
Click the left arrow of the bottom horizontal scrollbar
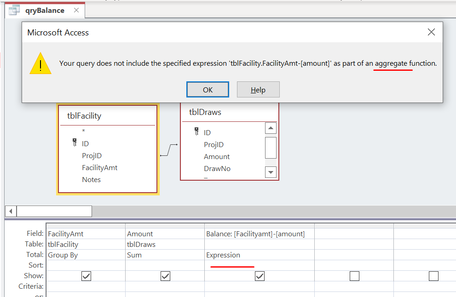point(10,211)
